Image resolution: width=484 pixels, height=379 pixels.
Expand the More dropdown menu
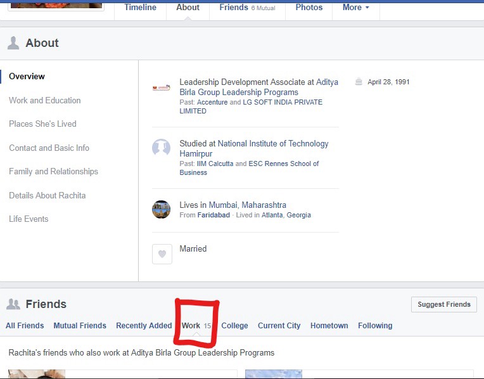[x=355, y=8]
